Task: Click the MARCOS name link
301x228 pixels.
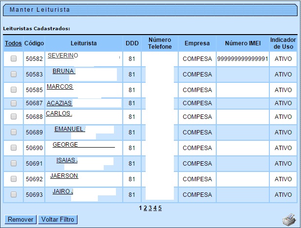Action: point(59,87)
